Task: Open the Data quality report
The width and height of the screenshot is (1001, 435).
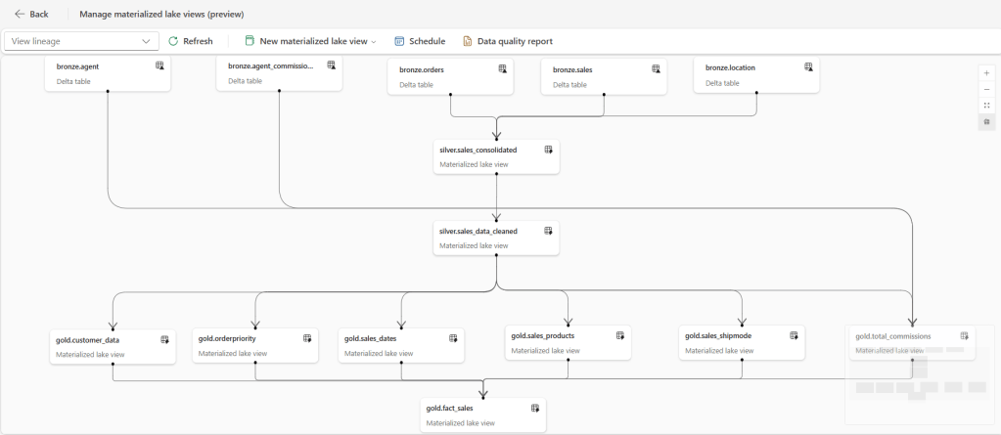Action: tap(507, 41)
